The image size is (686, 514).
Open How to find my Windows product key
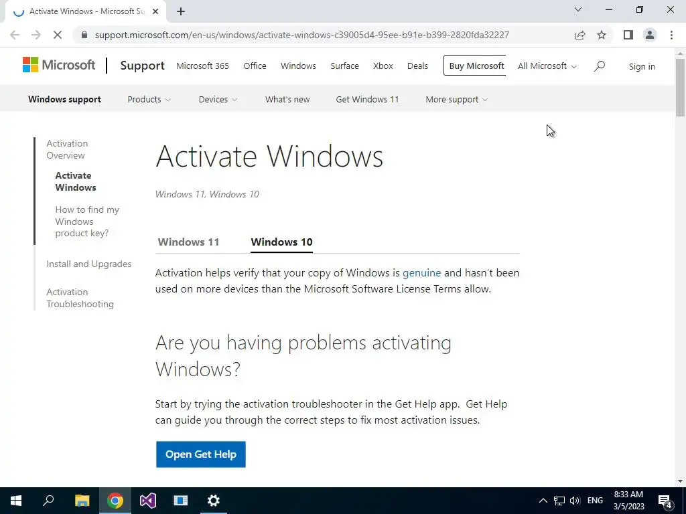pyautogui.click(x=87, y=221)
